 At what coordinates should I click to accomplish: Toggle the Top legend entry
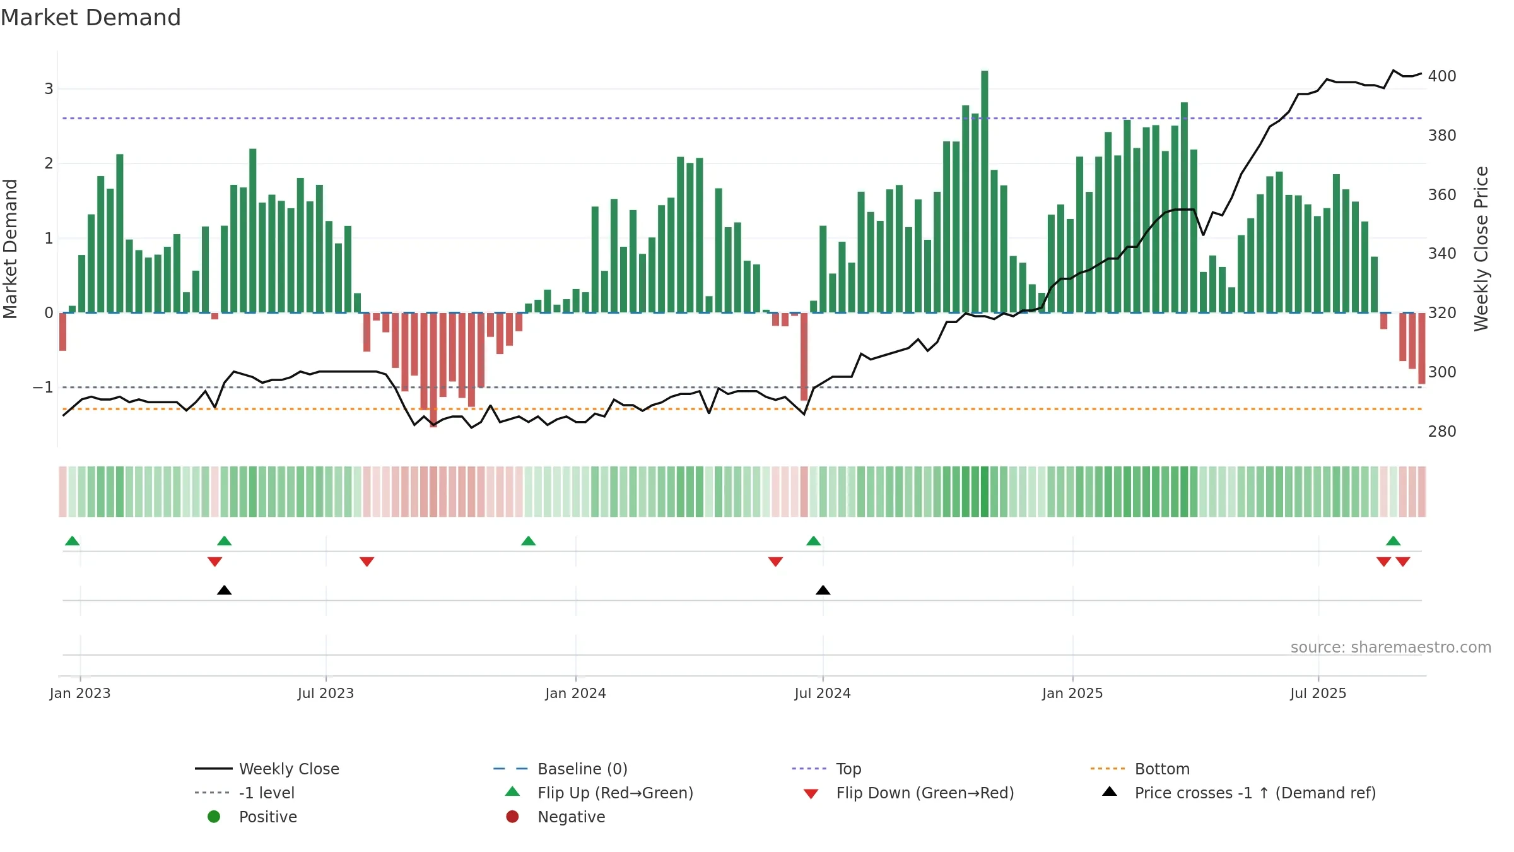coord(826,769)
